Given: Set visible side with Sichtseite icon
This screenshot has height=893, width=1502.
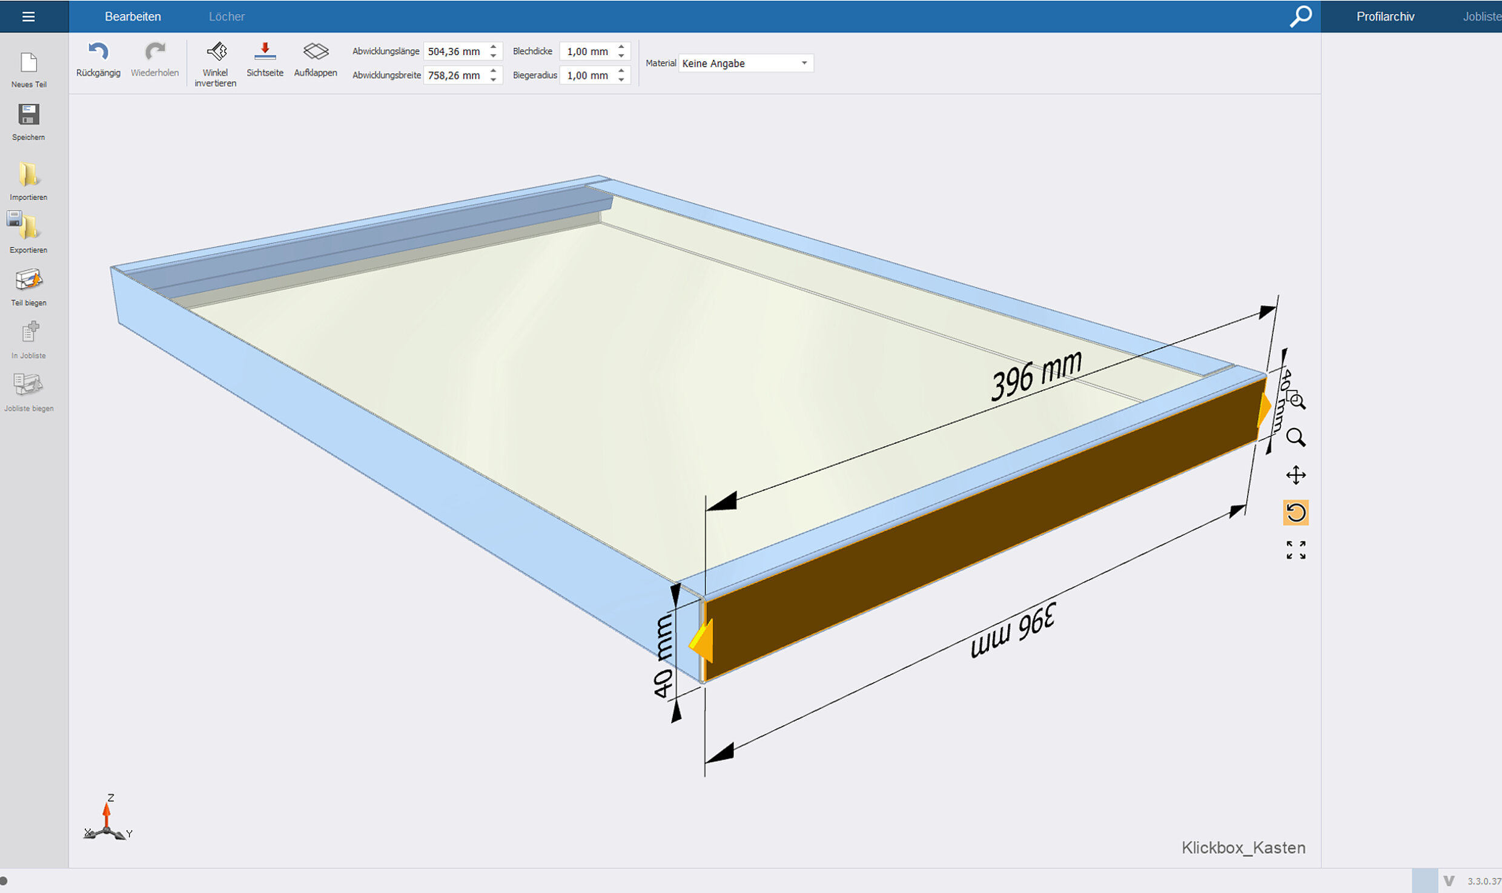Looking at the screenshot, I should [265, 52].
